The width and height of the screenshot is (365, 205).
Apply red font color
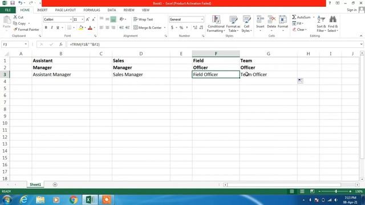(90, 28)
